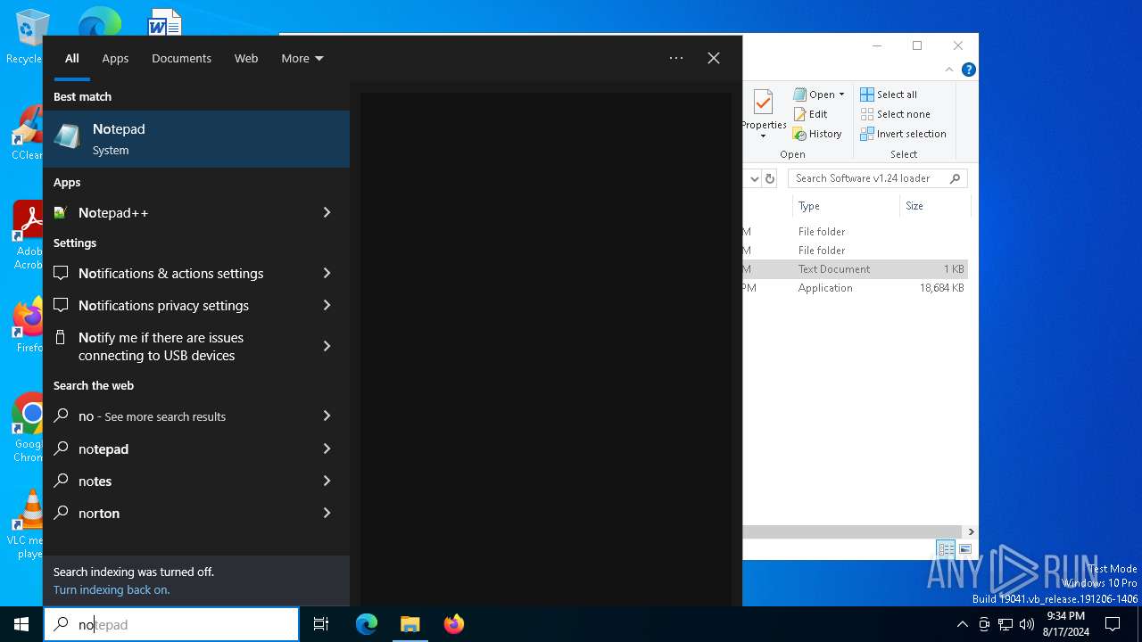Viewport: 1142px width, 642px height.
Task: Select the Application file row
Action: coord(855,288)
